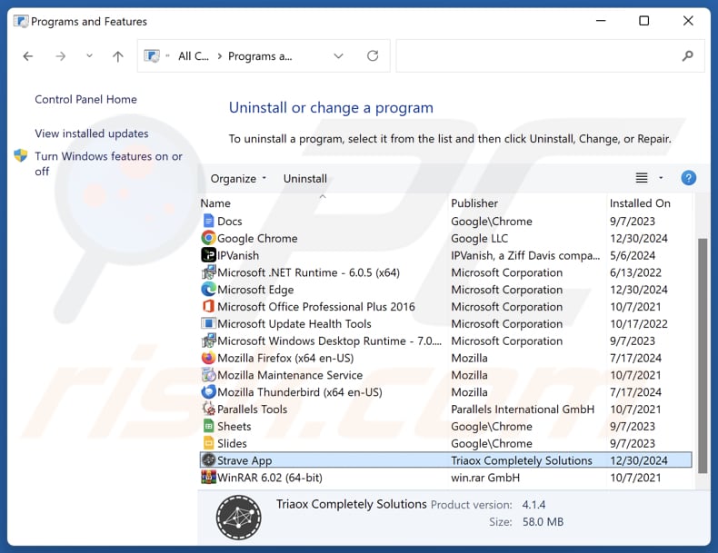This screenshot has height=553, width=718.
Task: Expand the address bar history dropdown
Action: tap(338, 55)
